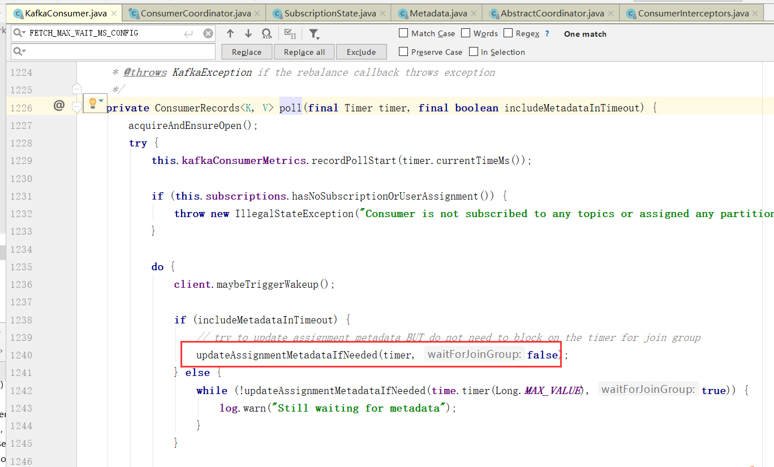
Task: Enable Regex checkbox
Action: [508, 33]
